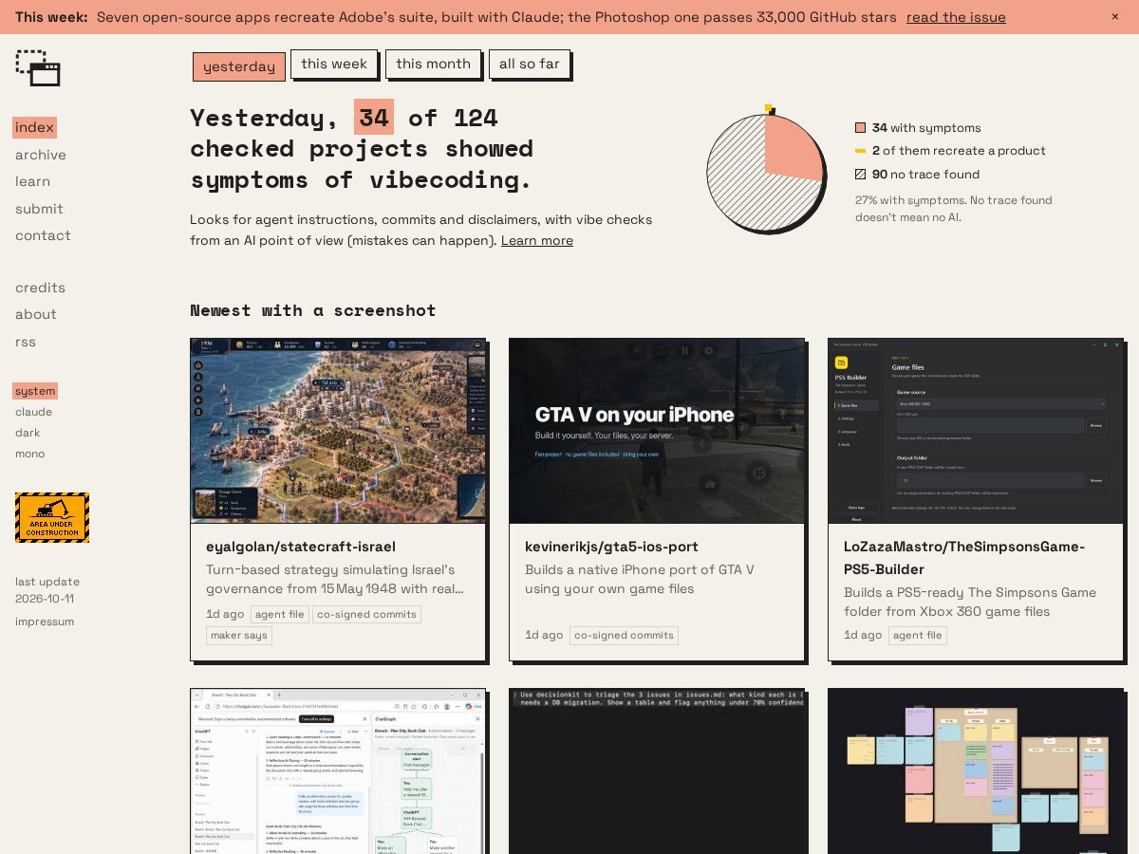Open the submit page
The height and width of the screenshot is (854, 1139).
point(39,209)
